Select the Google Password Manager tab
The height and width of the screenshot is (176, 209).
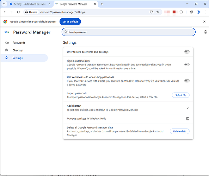pyautogui.click(x=75, y=4)
